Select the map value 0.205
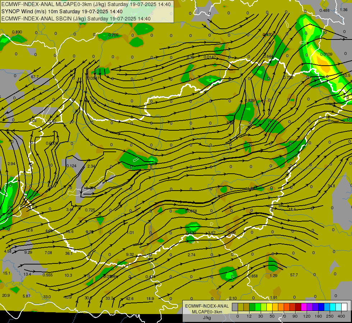352x323 pixels. (113, 35)
